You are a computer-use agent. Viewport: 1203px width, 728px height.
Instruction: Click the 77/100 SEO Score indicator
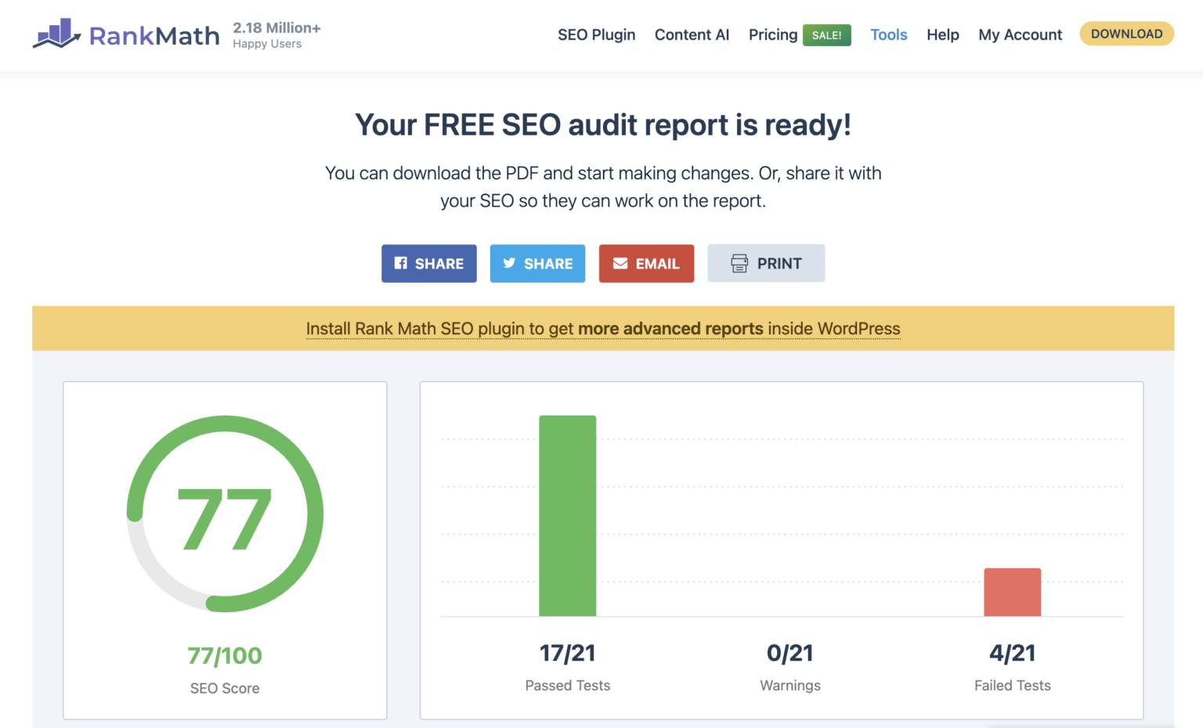click(x=225, y=655)
